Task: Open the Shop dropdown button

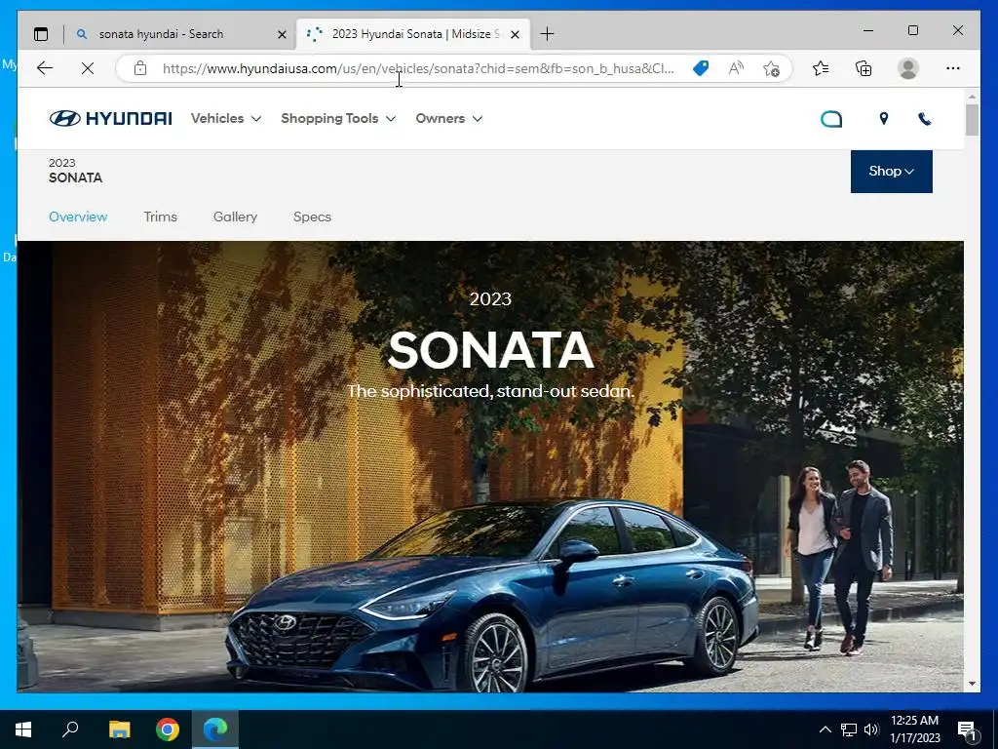Action: [x=891, y=172]
